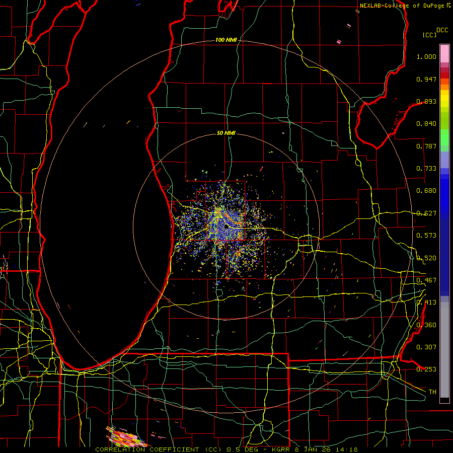Viewport: 453px width, 453px height.
Task: Click the 50 NMI range ring label
Action: tap(226, 133)
